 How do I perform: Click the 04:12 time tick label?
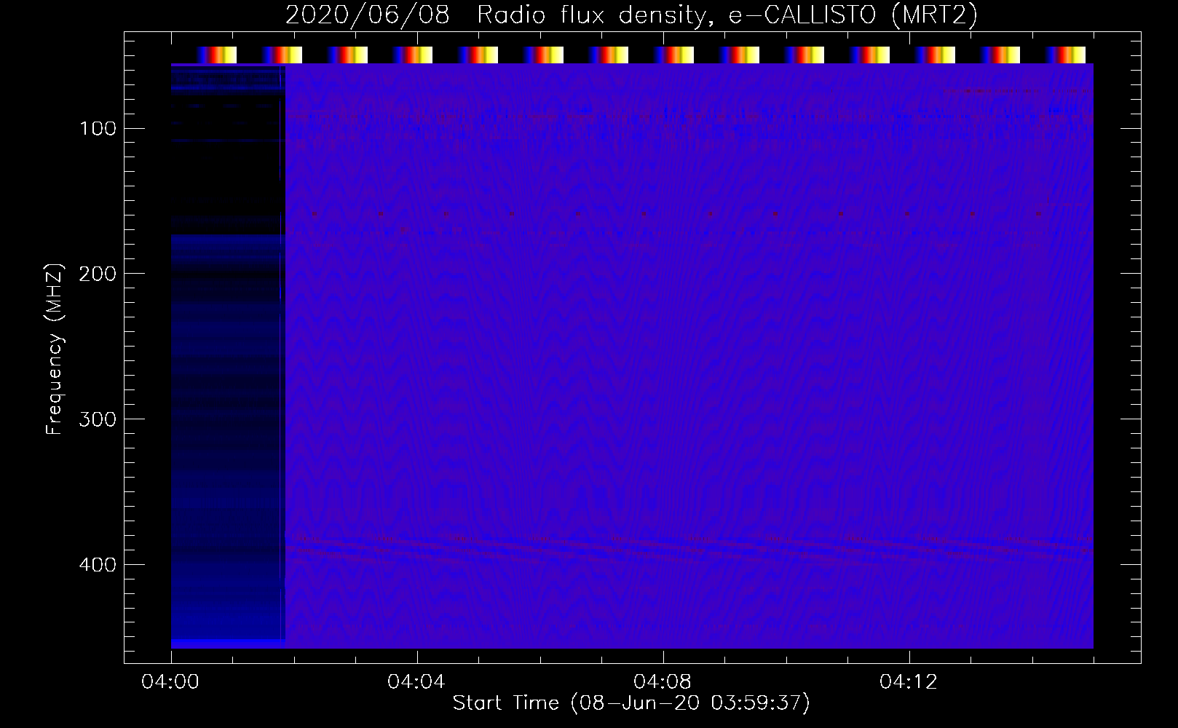tap(909, 682)
